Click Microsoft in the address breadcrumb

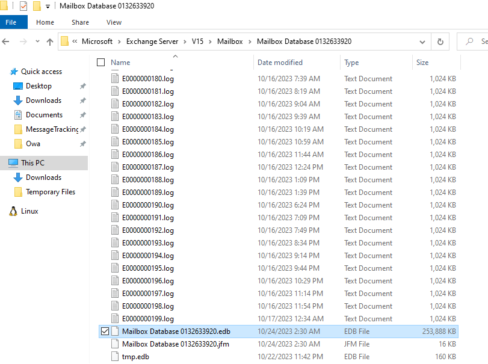point(97,42)
